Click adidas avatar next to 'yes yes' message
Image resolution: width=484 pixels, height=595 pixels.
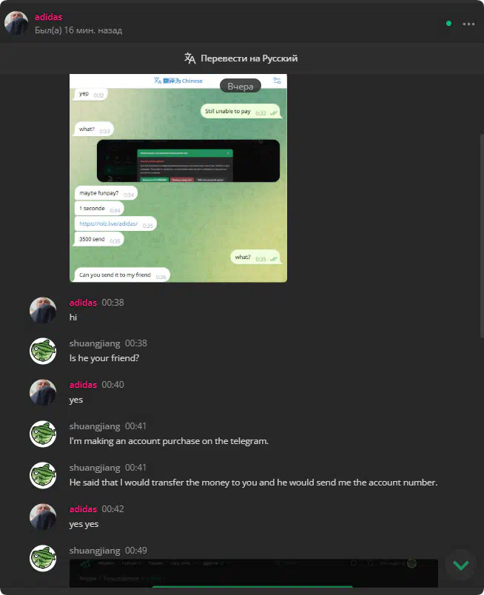point(43,517)
